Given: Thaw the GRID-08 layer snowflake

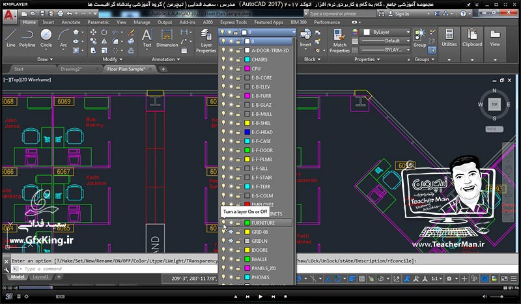Looking at the screenshot, I should click(231, 232).
